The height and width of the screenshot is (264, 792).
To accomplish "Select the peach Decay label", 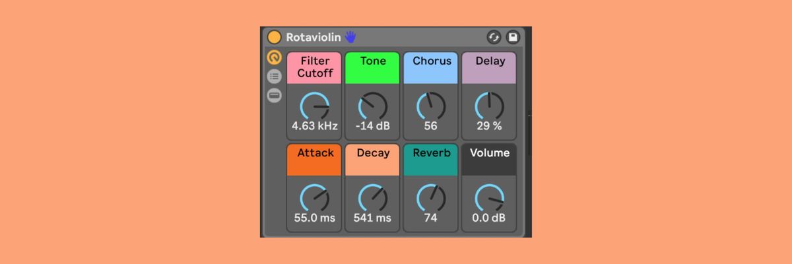I will tap(373, 159).
